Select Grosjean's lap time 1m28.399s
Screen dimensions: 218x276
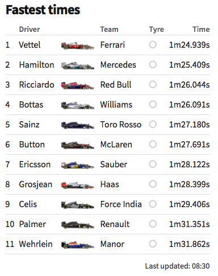pyautogui.click(x=190, y=184)
